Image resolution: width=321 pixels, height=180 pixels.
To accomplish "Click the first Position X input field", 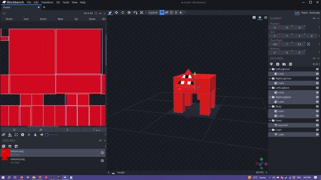I will click(274, 27).
